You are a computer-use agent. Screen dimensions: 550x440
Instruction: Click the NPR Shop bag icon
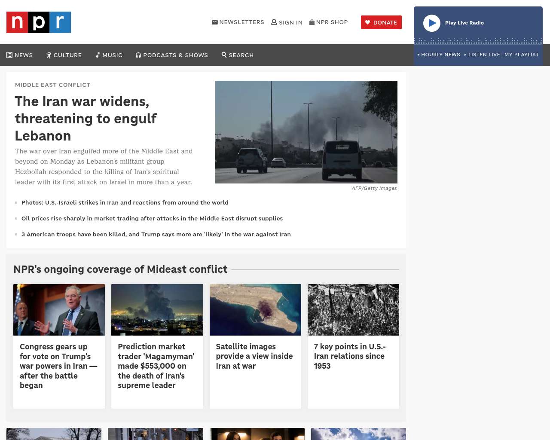click(x=312, y=22)
